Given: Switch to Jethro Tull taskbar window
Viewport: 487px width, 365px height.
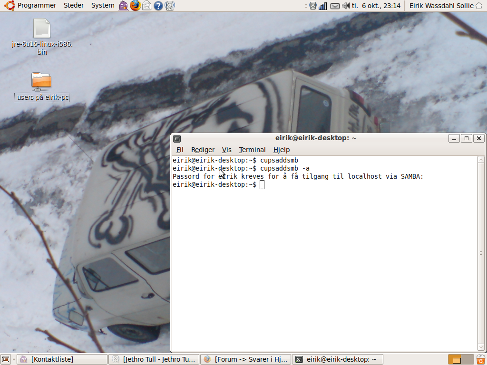Looking at the screenshot, I should tap(154, 359).
